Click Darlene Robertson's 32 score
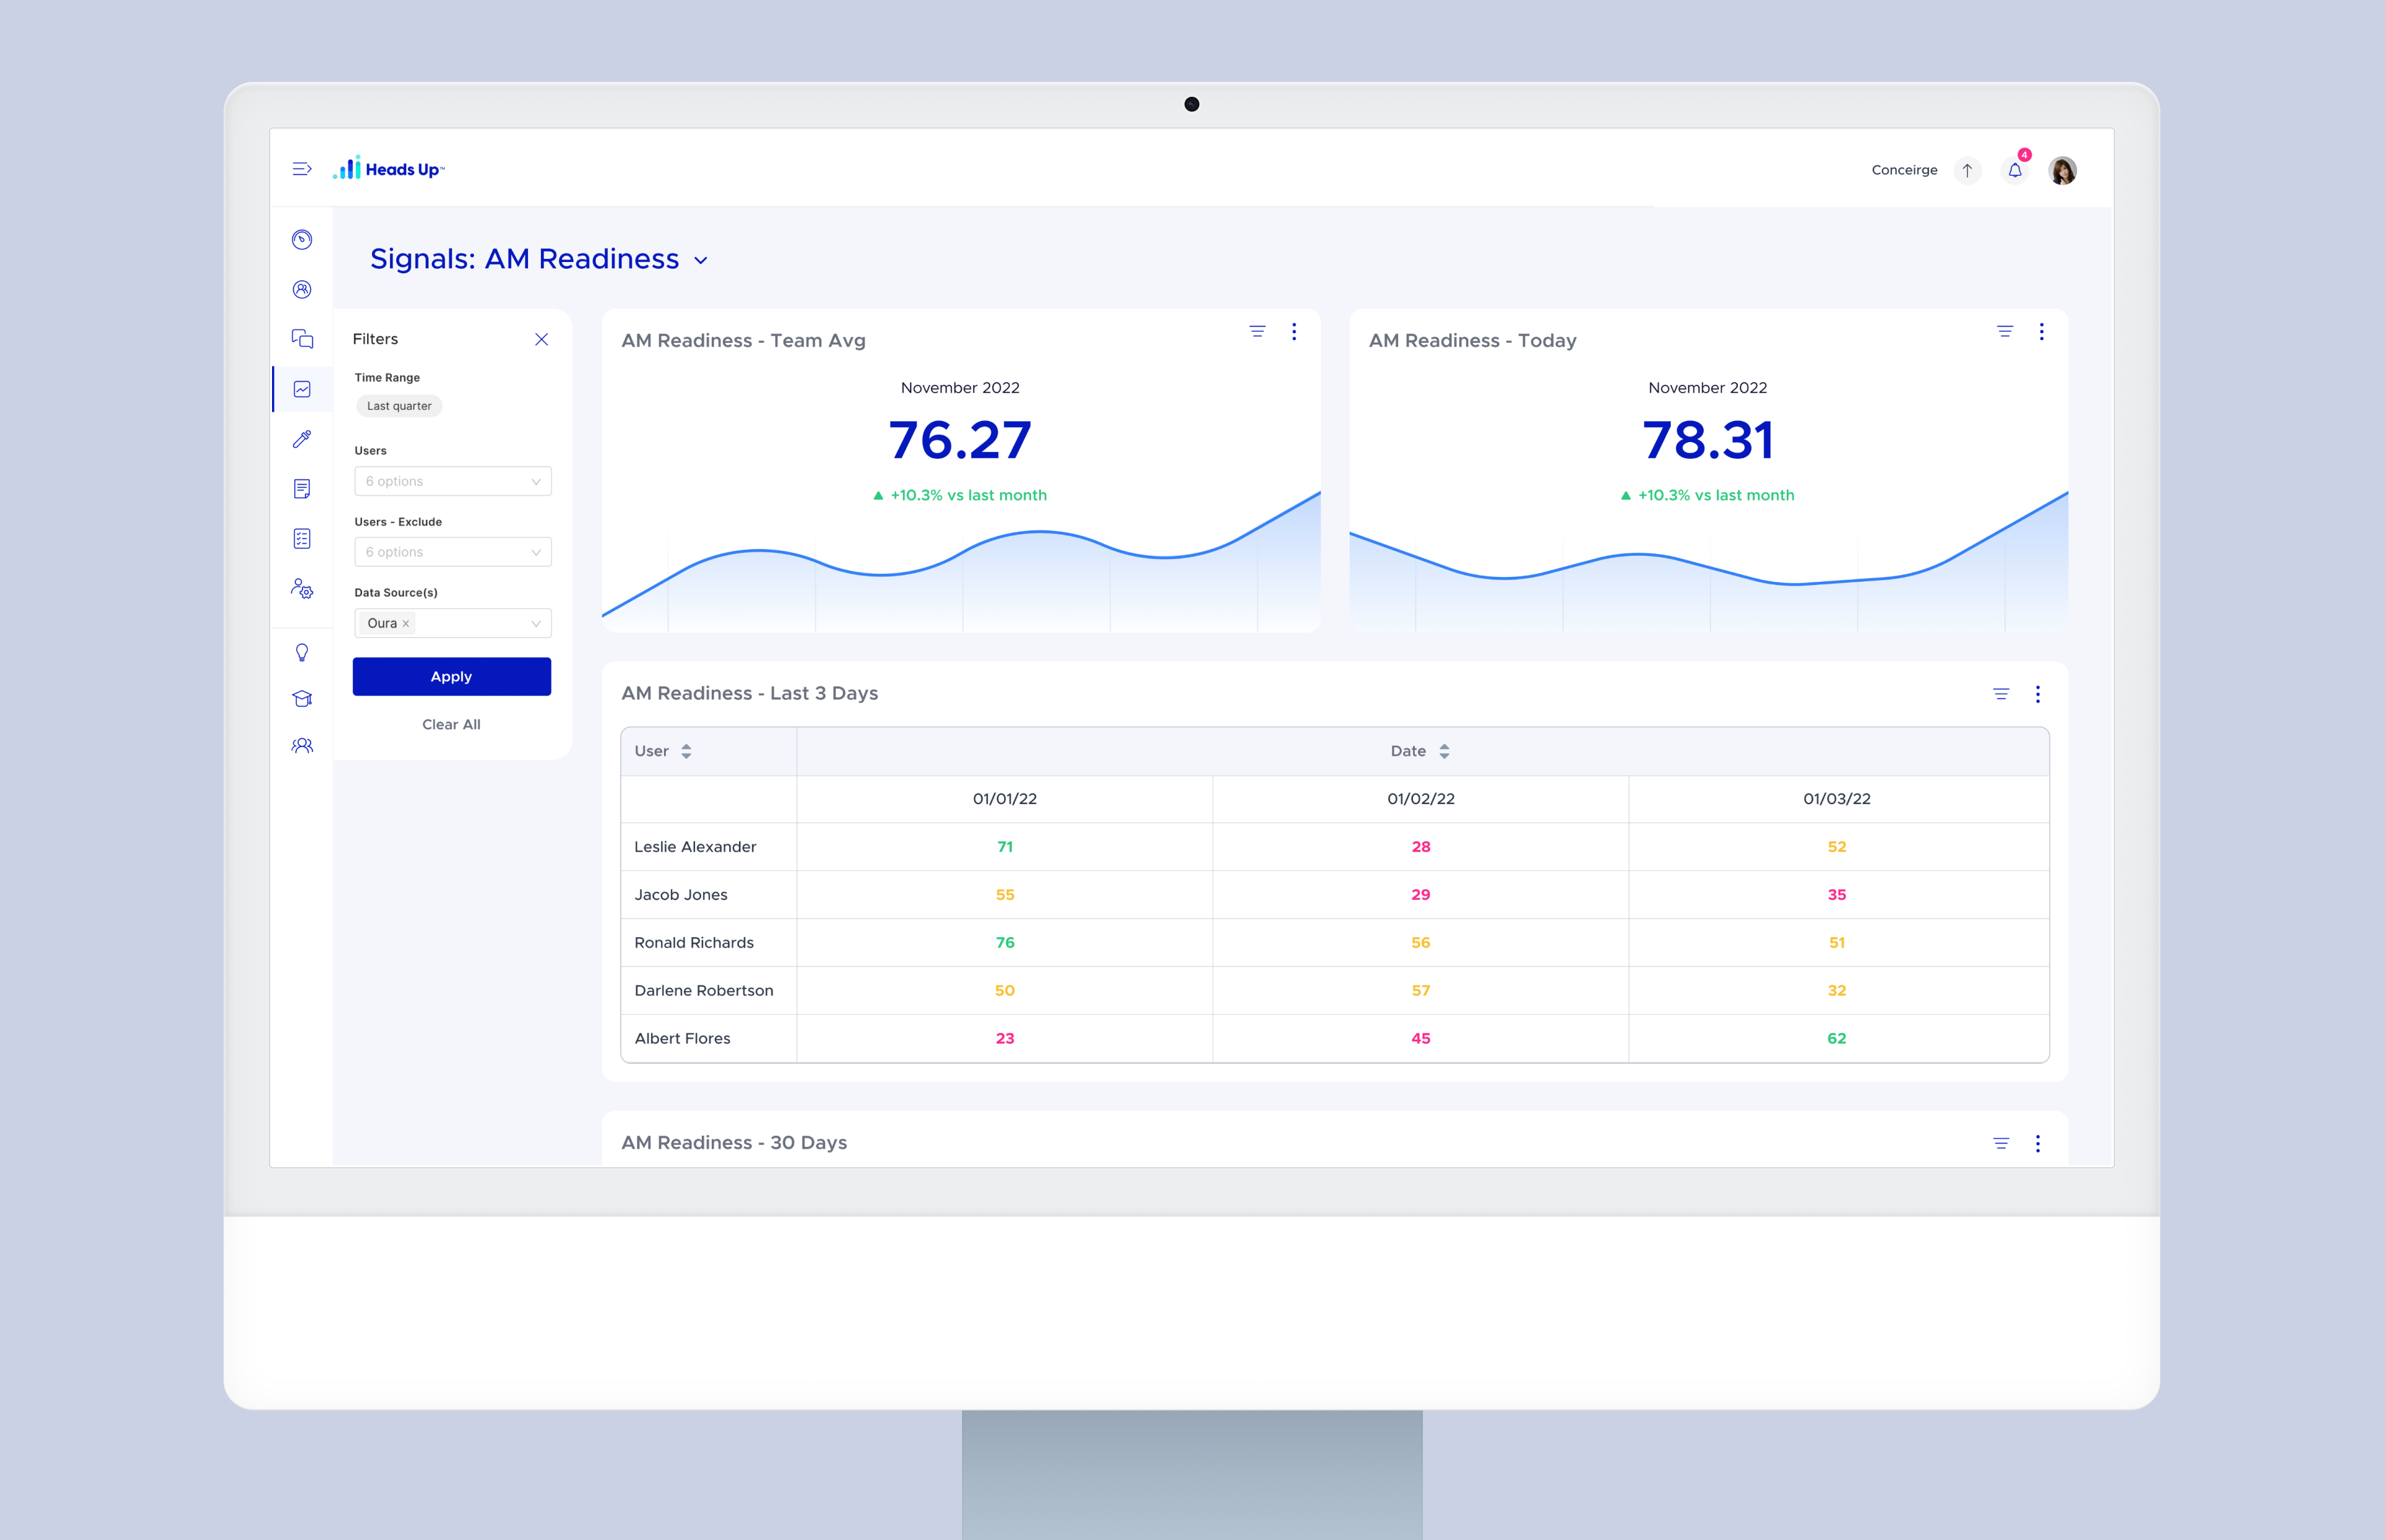2385x1540 pixels. pos(1837,991)
